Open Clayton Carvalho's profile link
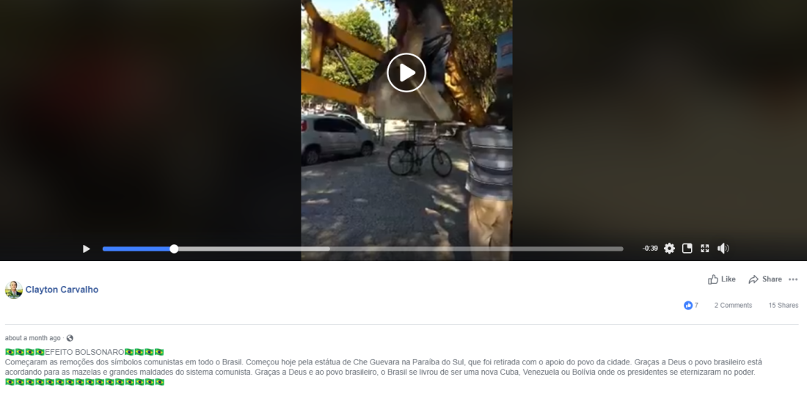This screenshot has width=807, height=393. (x=62, y=290)
